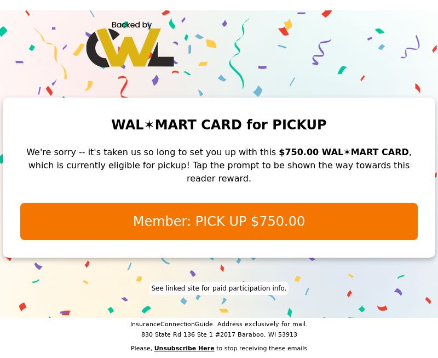Click "to stop receiving these emails" text
438x358 pixels.
[262, 348]
